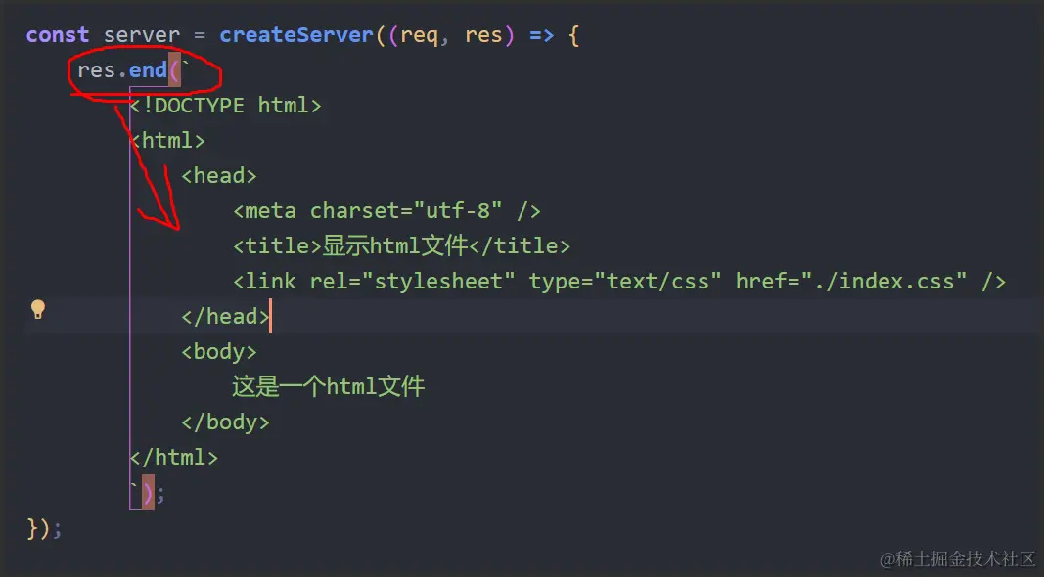Click the 'server' variable name
The image size is (1044, 577).
pos(142,34)
